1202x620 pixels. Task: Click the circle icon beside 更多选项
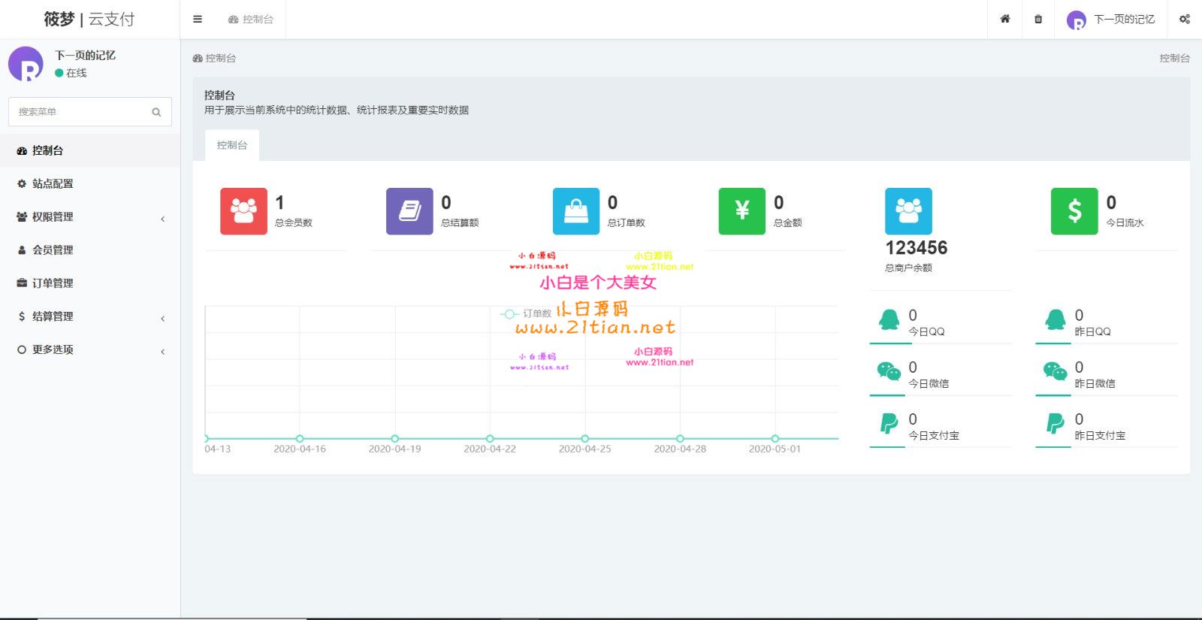click(22, 349)
